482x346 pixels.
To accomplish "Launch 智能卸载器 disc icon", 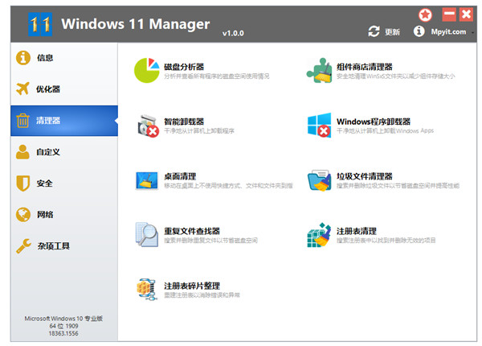I will click(x=148, y=126).
